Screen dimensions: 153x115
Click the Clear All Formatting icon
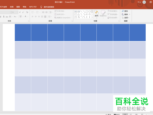click(27, 12)
